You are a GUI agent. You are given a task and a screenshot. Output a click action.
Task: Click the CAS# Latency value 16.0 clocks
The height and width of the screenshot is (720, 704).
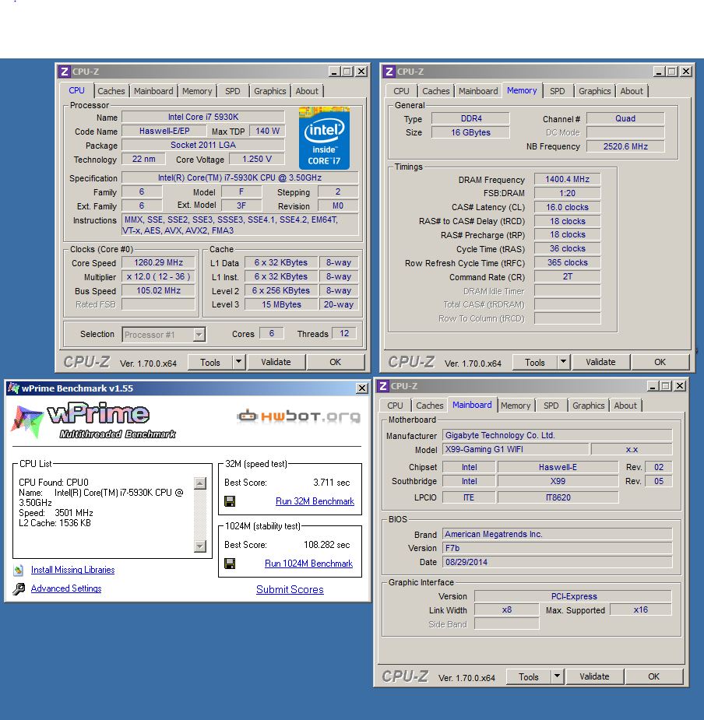(567, 208)
